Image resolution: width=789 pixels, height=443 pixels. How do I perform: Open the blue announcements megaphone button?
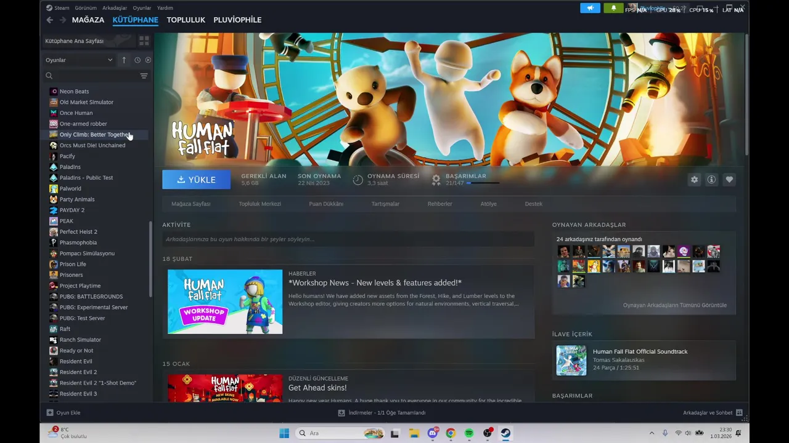click(590, 8)
